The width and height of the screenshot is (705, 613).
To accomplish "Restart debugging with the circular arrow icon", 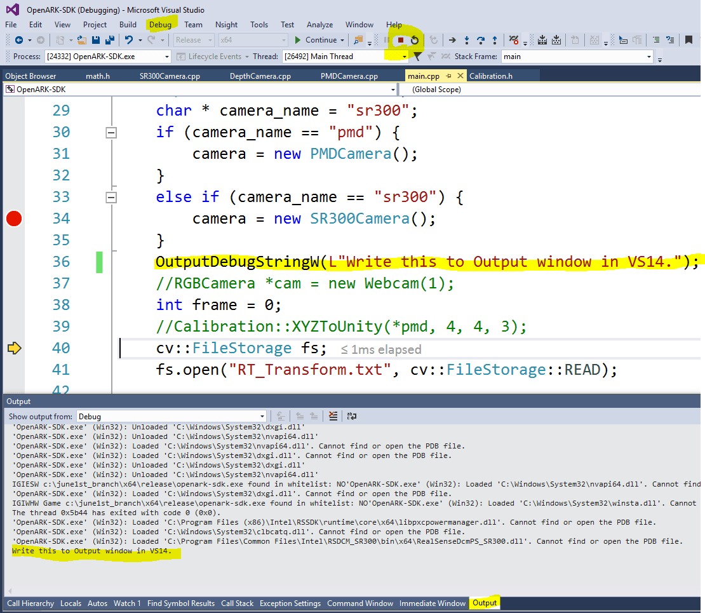I will coord(415,40).
